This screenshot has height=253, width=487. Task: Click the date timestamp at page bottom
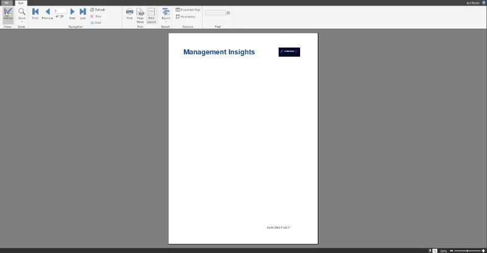(x=279, y=227)
